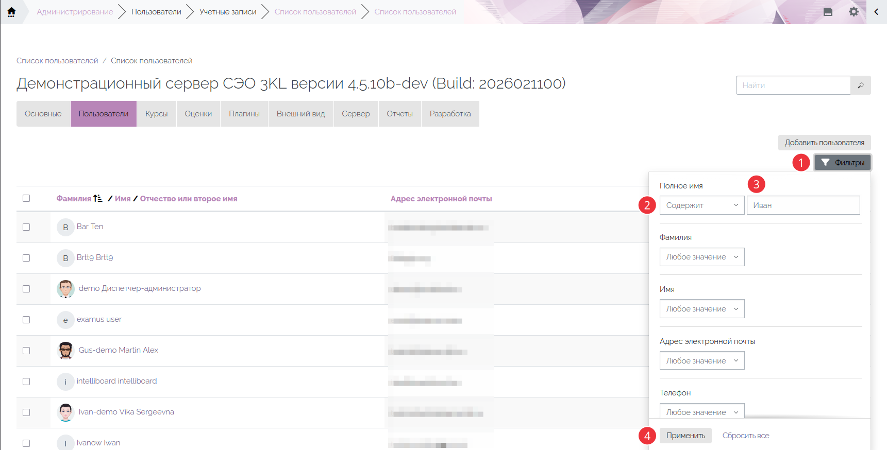Image resolution: width=887 pixels, height=450 pixels.
Task: Open the Сервер tab
Action: click(356, 114)
